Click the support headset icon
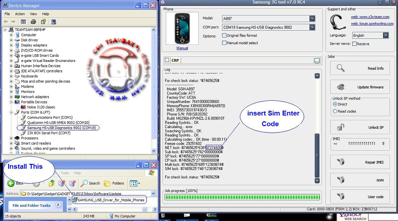This screenshot has width=398, height=221. click(338, 22)
